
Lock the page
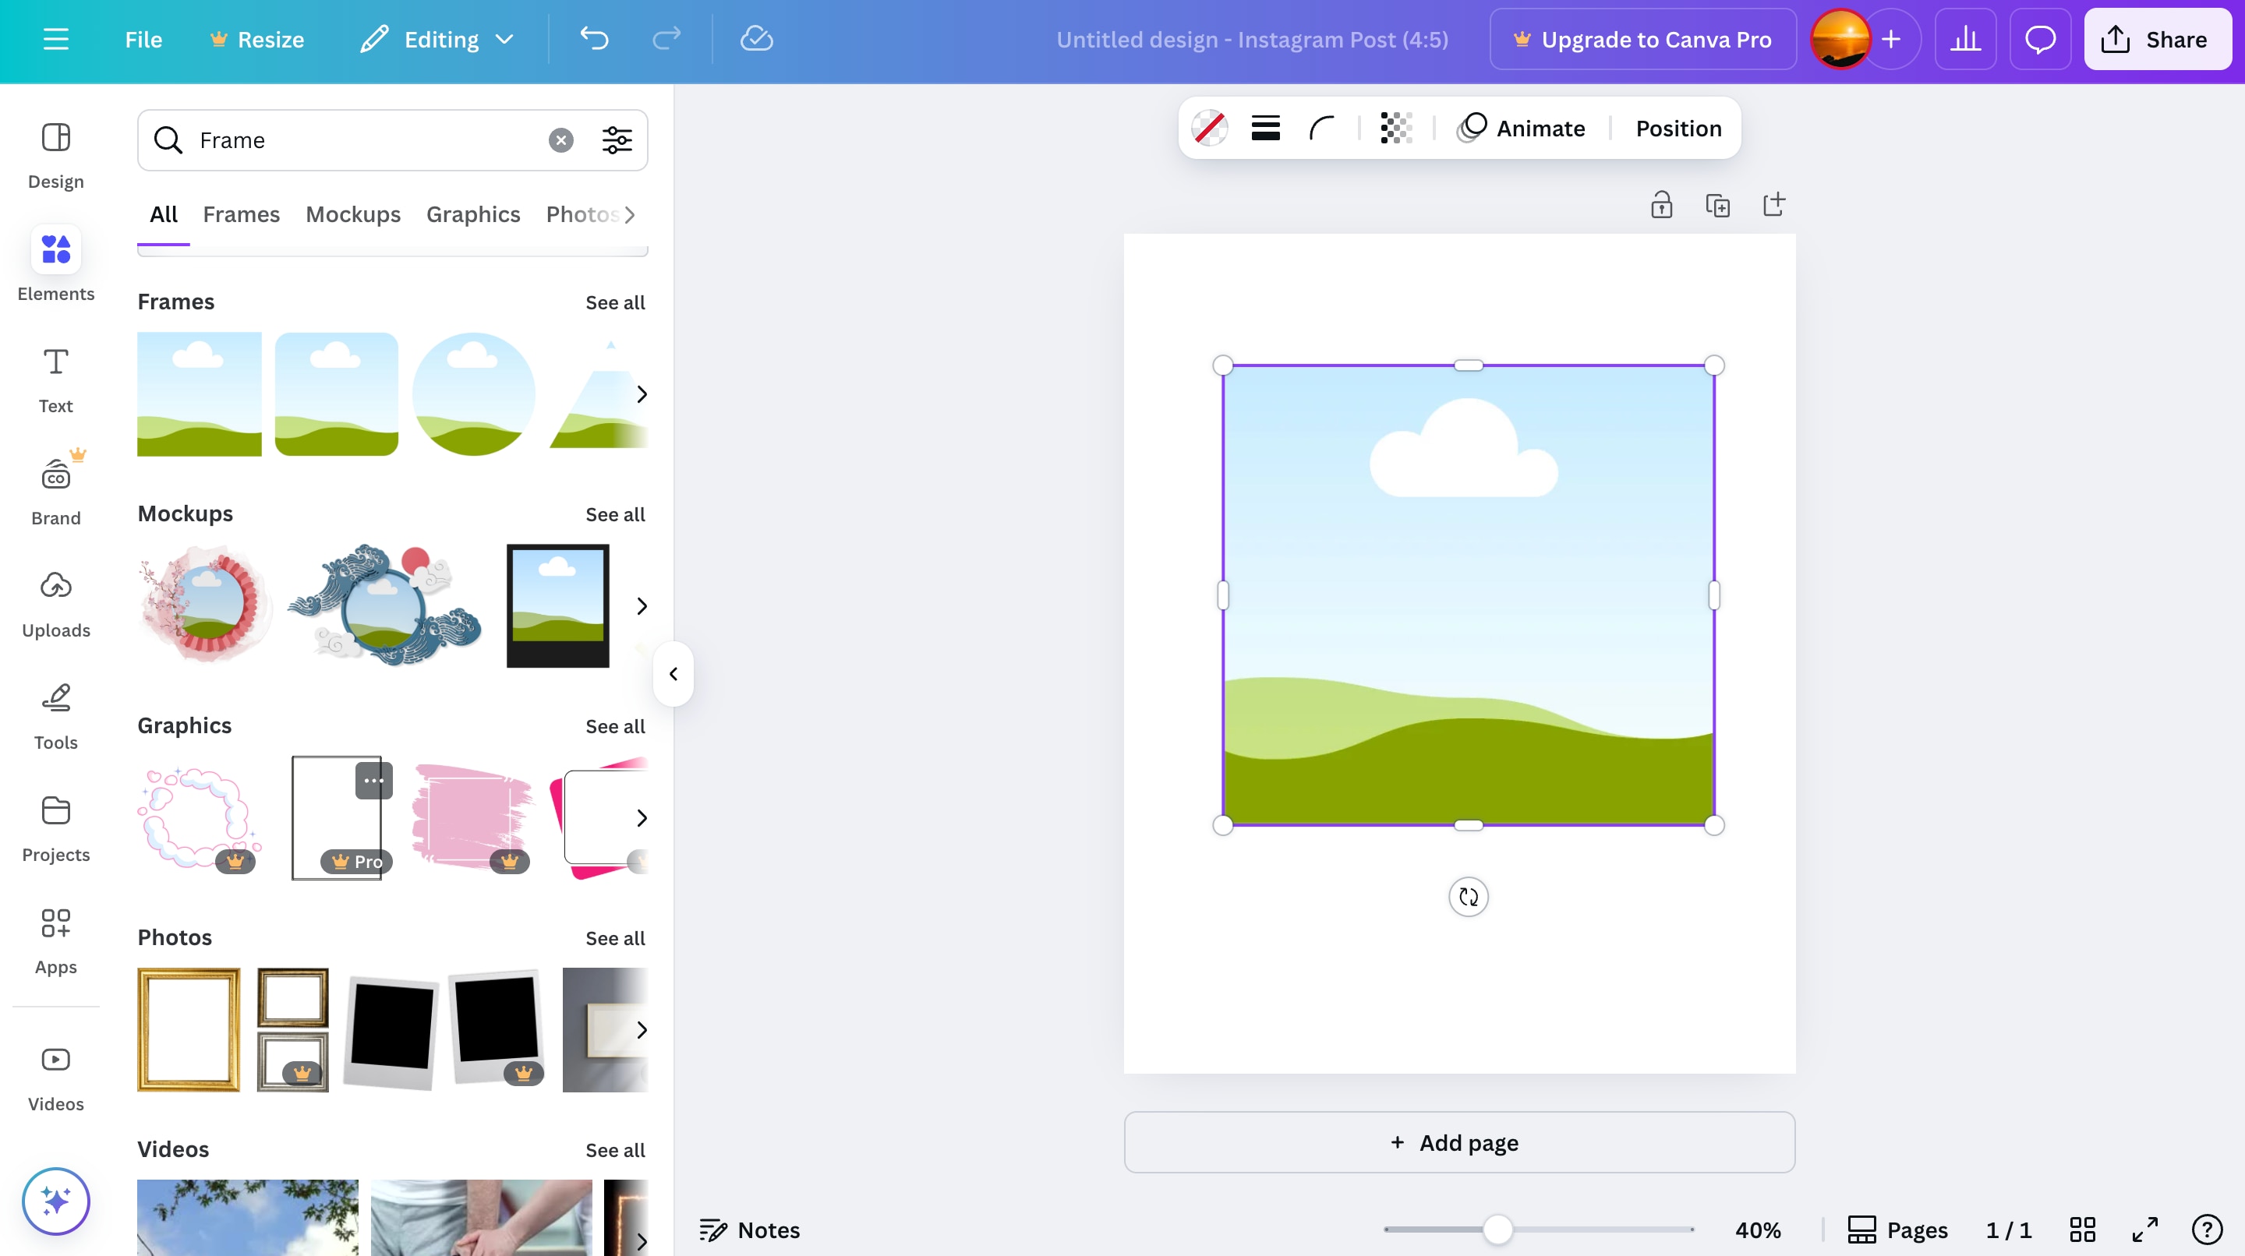coord(1661,206)
